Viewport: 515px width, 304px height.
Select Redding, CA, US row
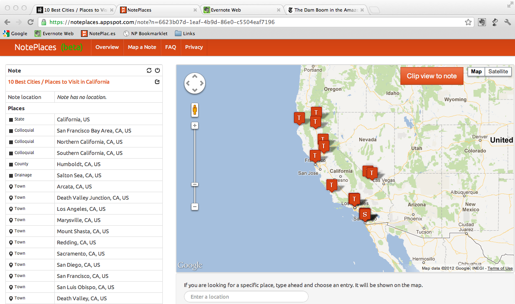(x=84, y=243)
